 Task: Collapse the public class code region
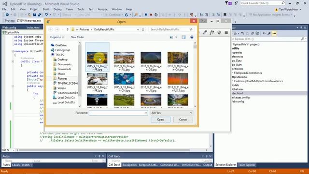click(x=13, y=61)
